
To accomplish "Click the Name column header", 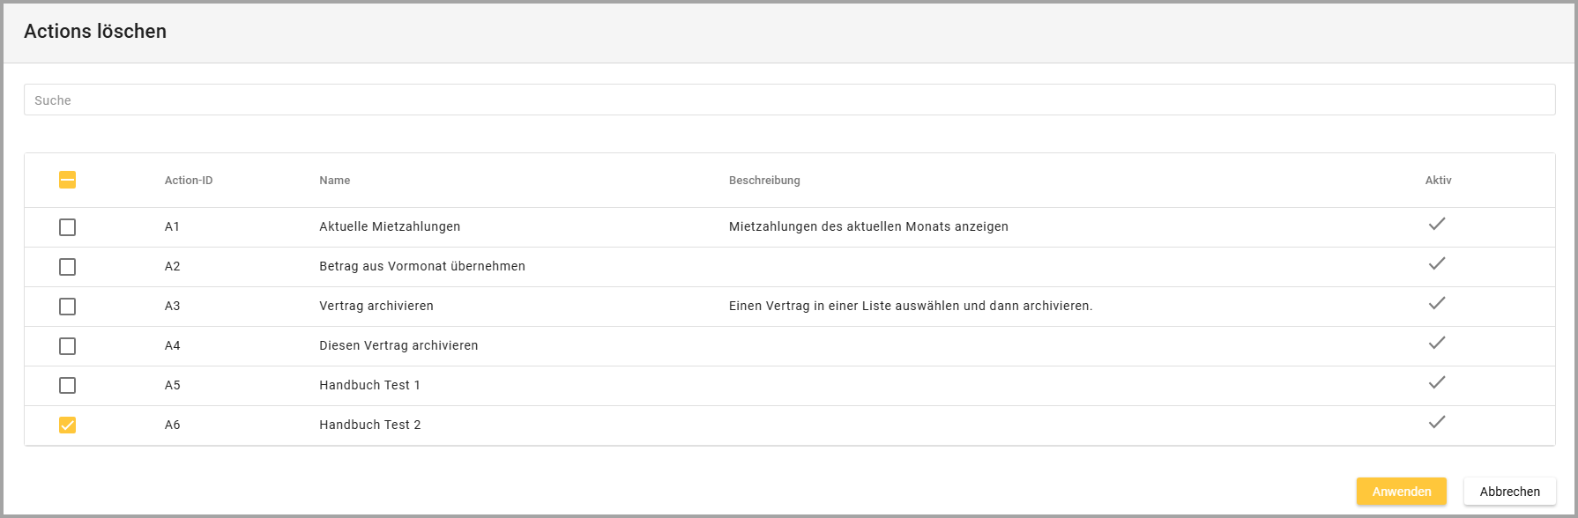I will tap(334, 181).
